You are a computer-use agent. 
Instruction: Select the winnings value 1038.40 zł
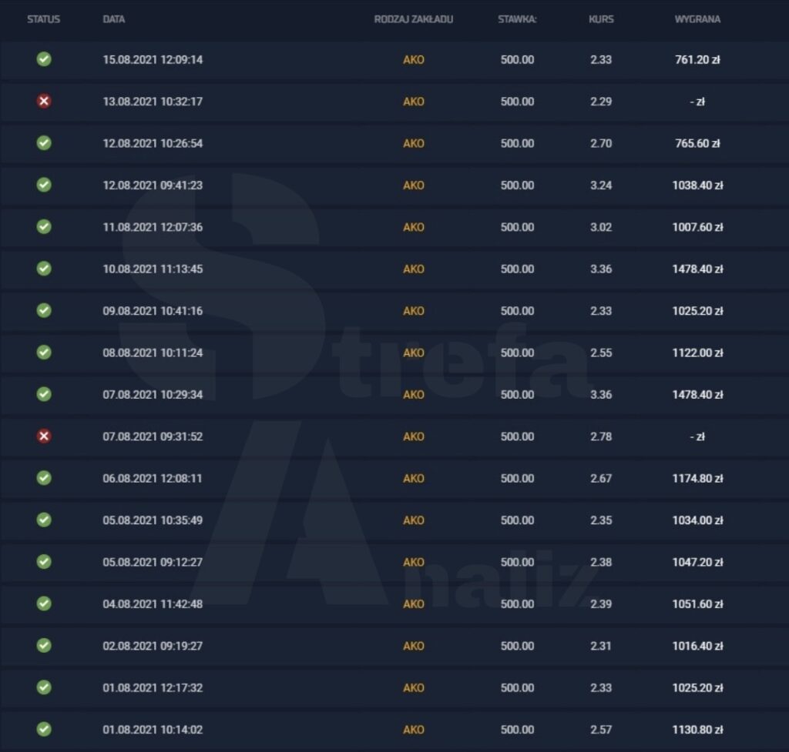(x=697, y=185)
